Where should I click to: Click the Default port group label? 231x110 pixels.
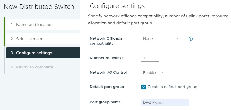tap(107, 87)
